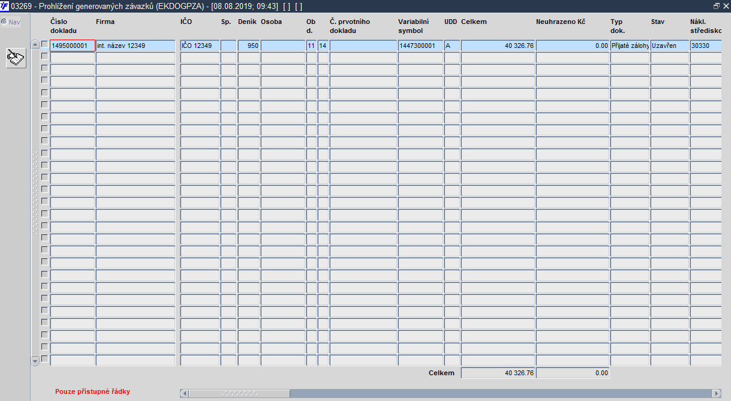This screenshot has height=401, width=731.
Task: Click the 'Číslo dokladu' column header
Action: pyautogui.click(x=64, y=26)
